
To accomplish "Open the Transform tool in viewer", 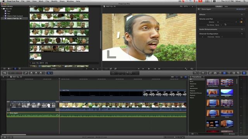I will 106,69.
